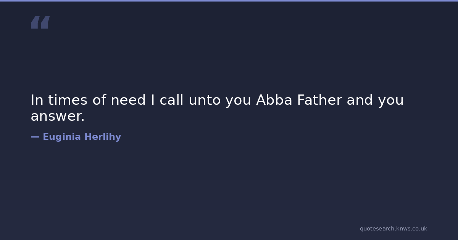This screenshot has width=458, height=240.
Task: Click the large quotation mark icon
Action: [40, 22]
